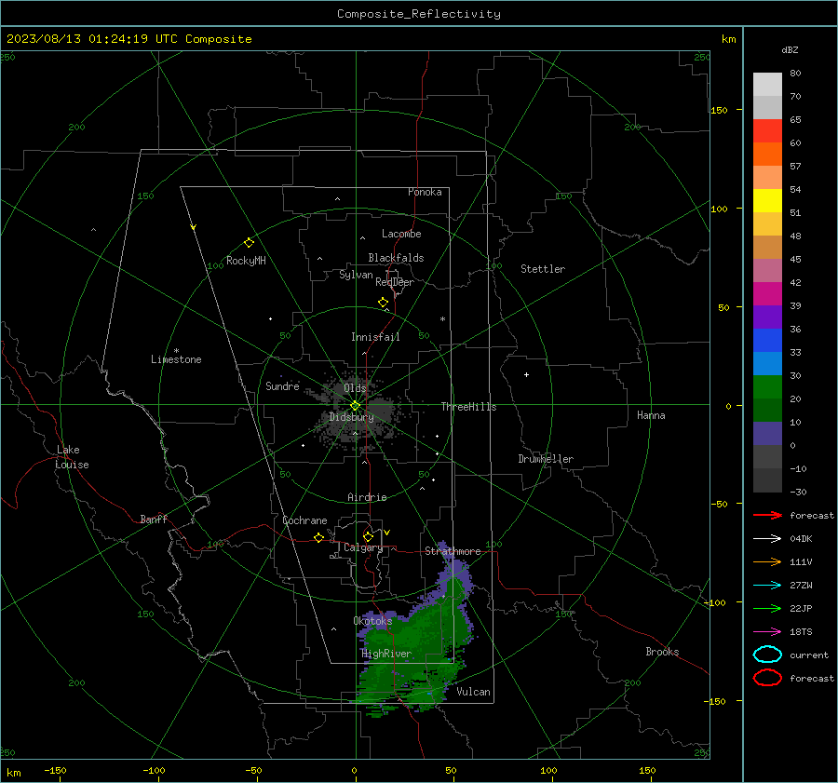Click the Innisfail city label

375,337
